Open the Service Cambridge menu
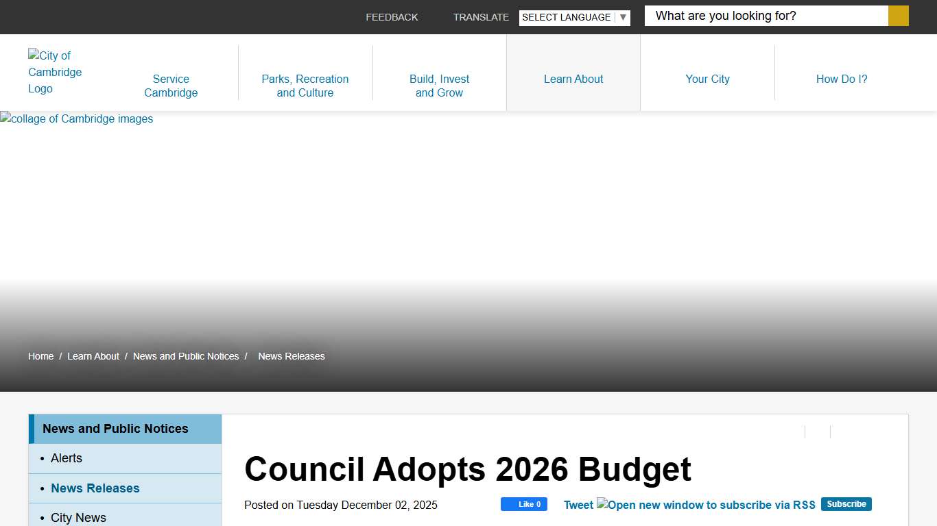Screen dimensions: 937x526 coord(171,86)
